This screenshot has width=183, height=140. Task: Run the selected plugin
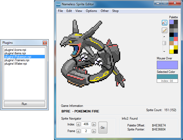point(24,104)
